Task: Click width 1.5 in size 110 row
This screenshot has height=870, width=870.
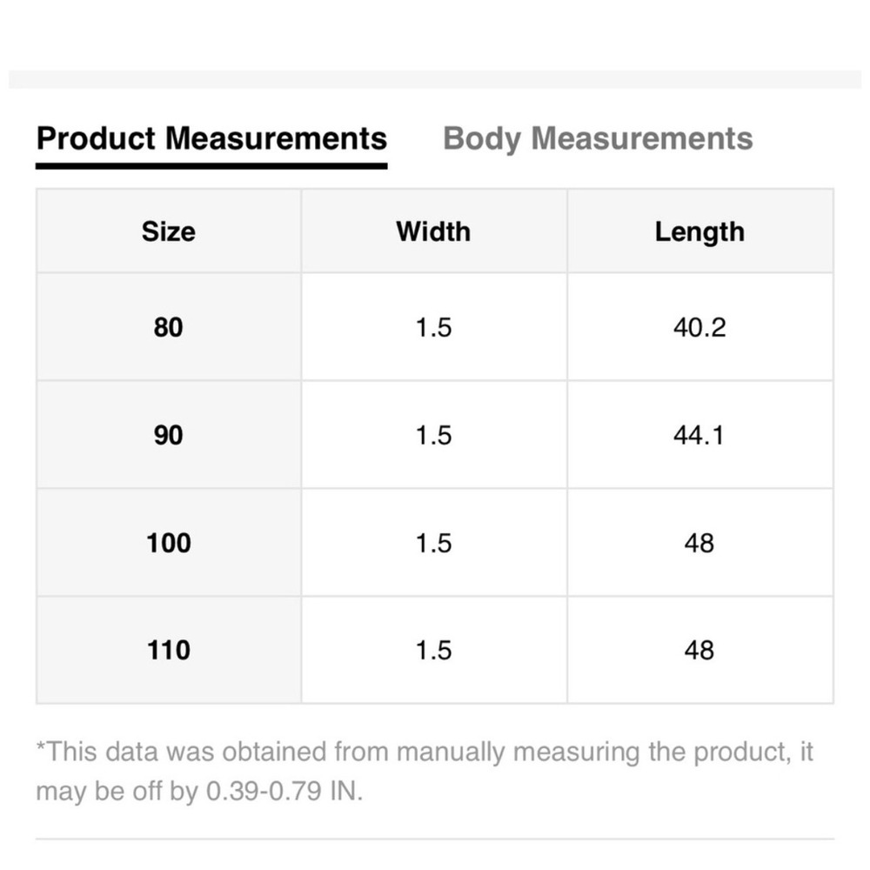Action: coord(434,650)
